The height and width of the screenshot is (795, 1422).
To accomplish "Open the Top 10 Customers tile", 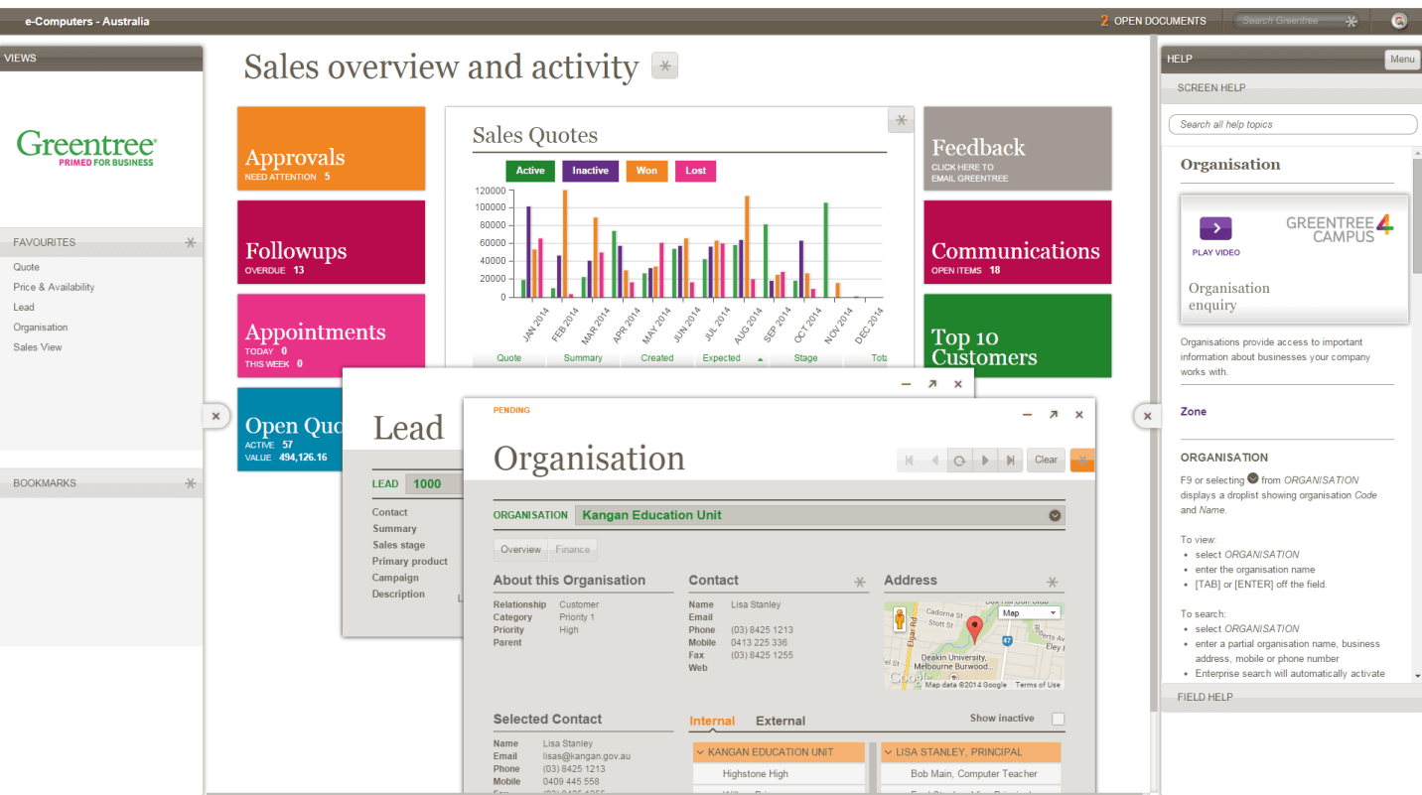I will [1018, 335].
